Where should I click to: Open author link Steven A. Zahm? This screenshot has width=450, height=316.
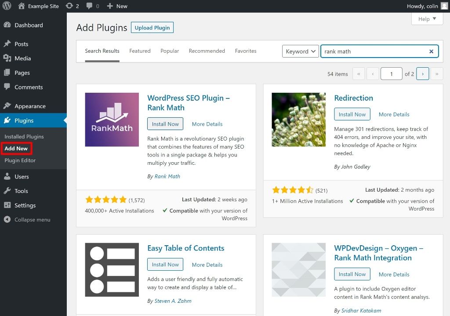click(173, 301)
